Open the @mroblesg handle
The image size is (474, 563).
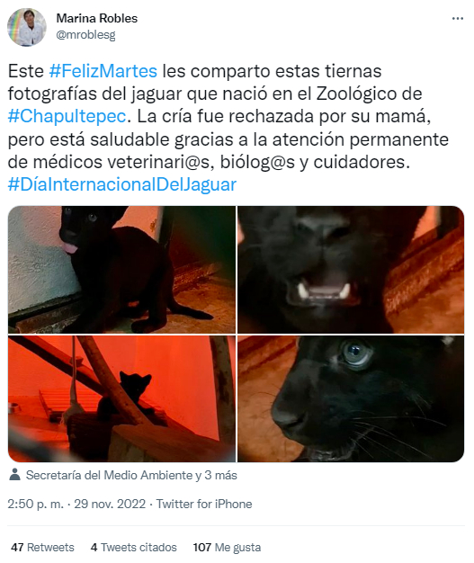click(x=85, y=35)
